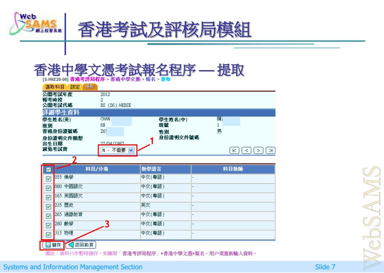Screen dimensions: 384x273
Task: Uncheck the 235 歷史 subject checkbox
Action: 48,207
